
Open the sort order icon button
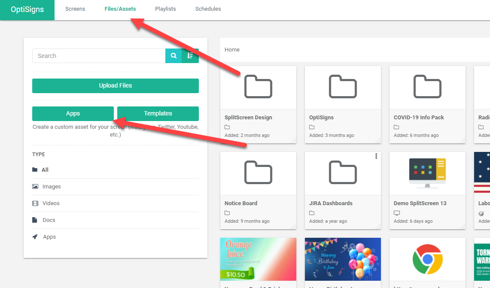point(190,56)
